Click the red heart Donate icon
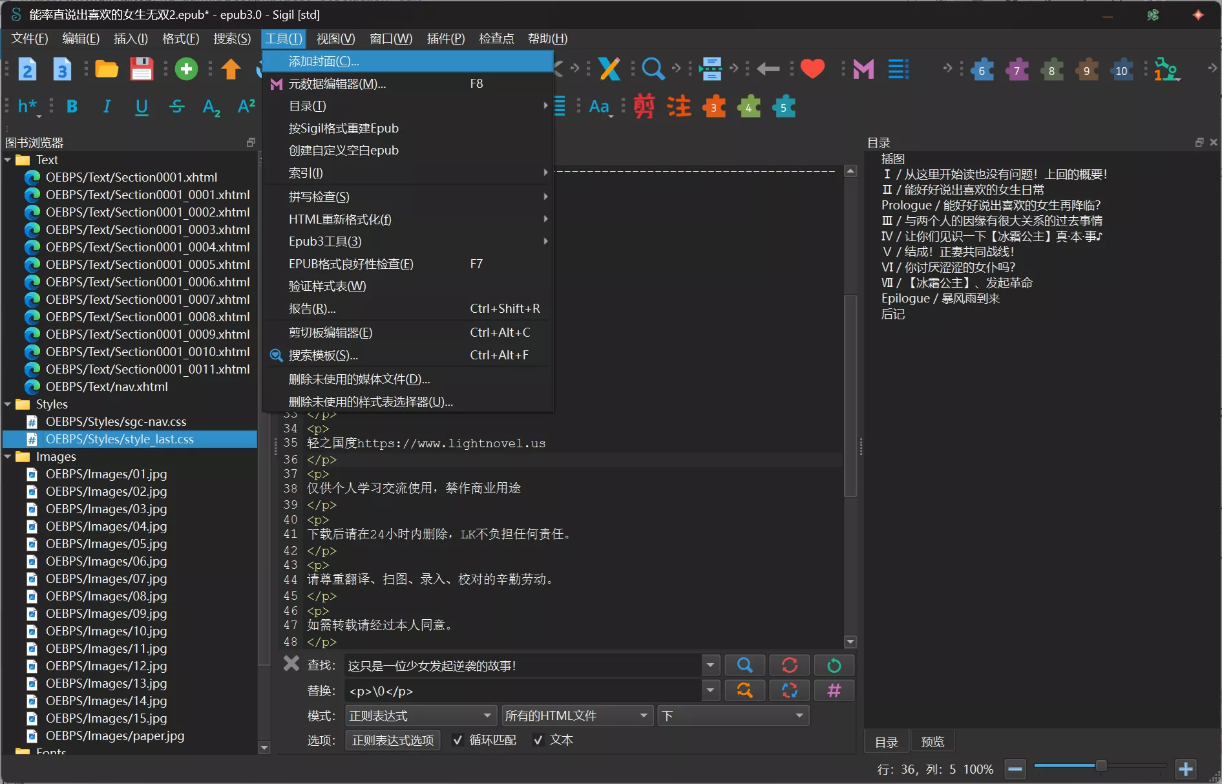The image size is (1222, 784). (x=812, y=69)
